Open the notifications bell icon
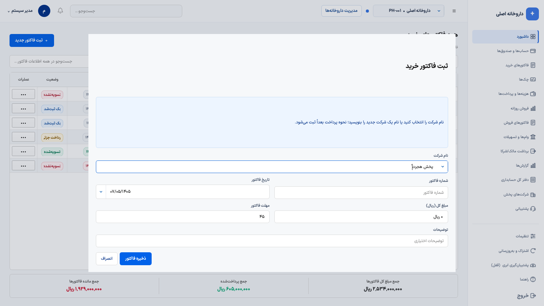The height and width of the screenshot is (306, 544). [x=60, y=11]
